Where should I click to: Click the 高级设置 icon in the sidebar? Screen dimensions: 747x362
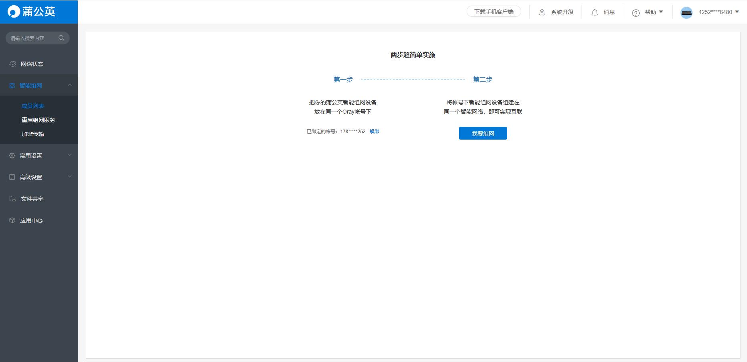(x=12, y=177)
